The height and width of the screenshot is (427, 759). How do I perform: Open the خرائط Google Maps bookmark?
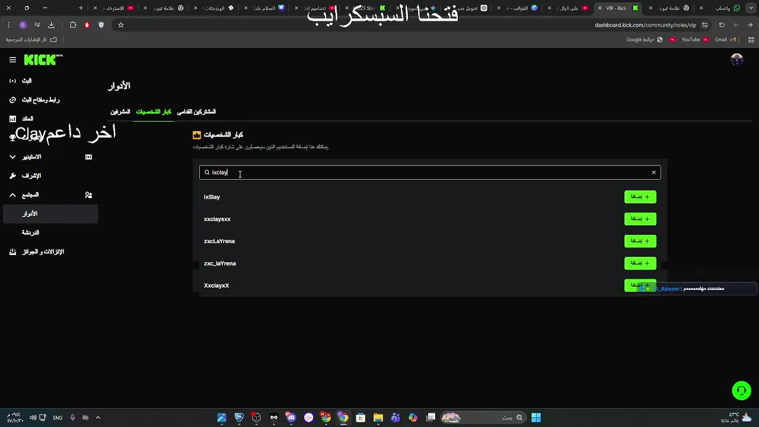pos(645,40)
